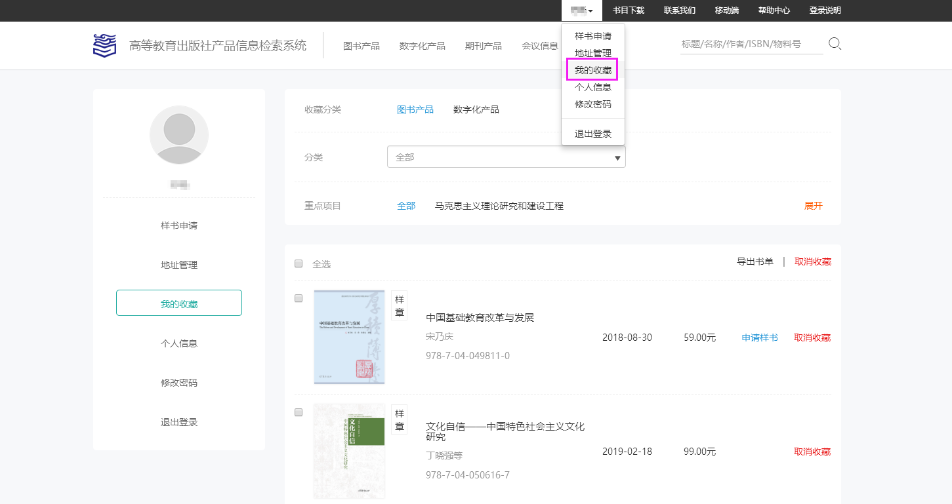Open 文化自信 book cover thumbnail
The height and width of the screenshot is (504, 952).
coord(349,451)
